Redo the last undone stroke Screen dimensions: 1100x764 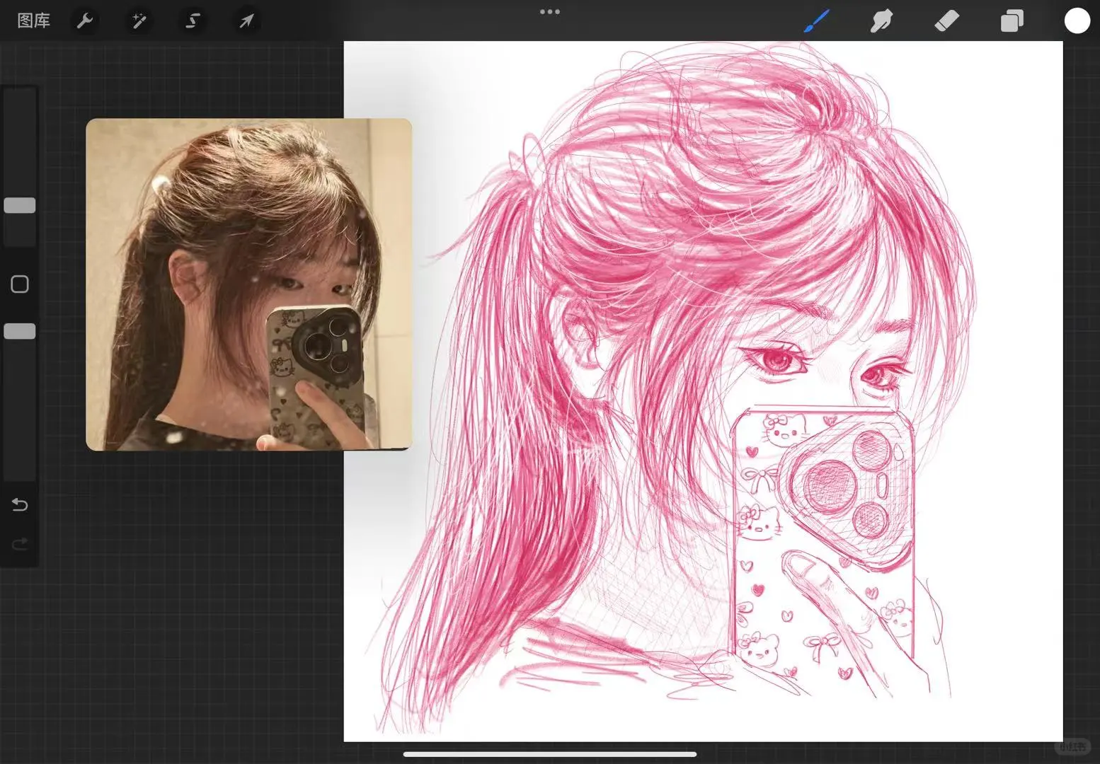(x=20, y=543)
